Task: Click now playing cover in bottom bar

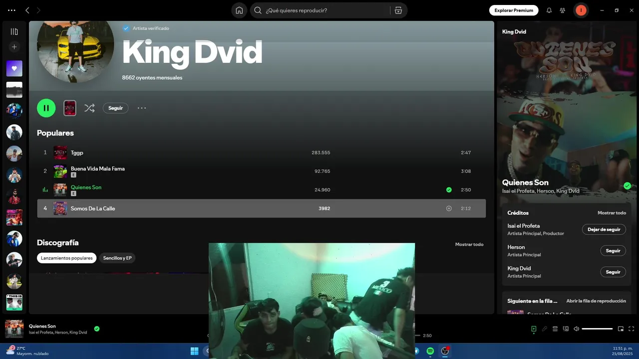Action: (14, 329)
